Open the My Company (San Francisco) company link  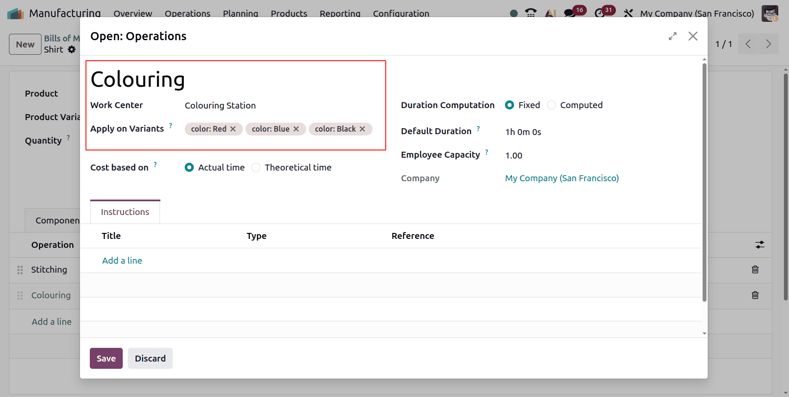point(562,178)
